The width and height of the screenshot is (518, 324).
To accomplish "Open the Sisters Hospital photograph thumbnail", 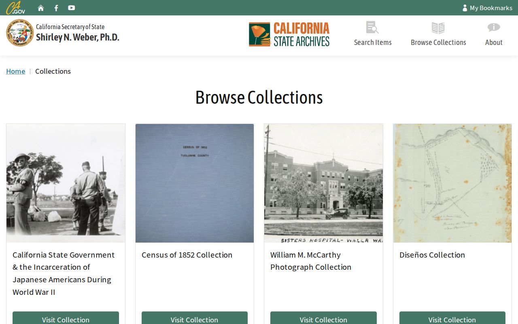I will (x=323, y=183).
